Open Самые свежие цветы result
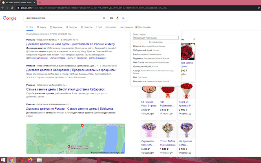Screen dimensions: 261x163 pos(65,89)
